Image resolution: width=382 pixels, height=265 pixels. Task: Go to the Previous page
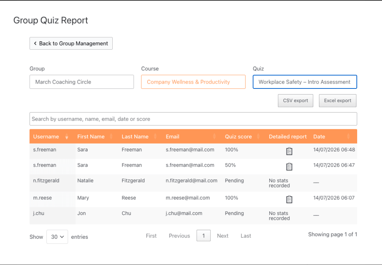pos(179,236)
